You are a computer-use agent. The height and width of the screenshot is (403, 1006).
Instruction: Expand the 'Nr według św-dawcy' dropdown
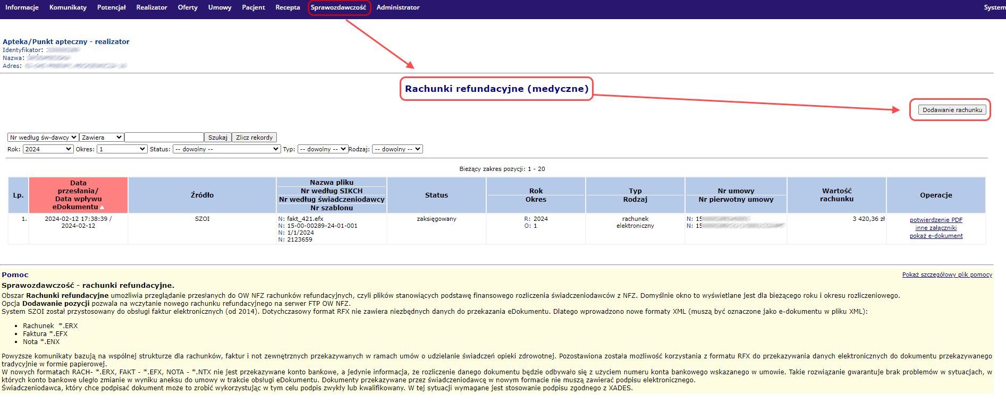43,138
